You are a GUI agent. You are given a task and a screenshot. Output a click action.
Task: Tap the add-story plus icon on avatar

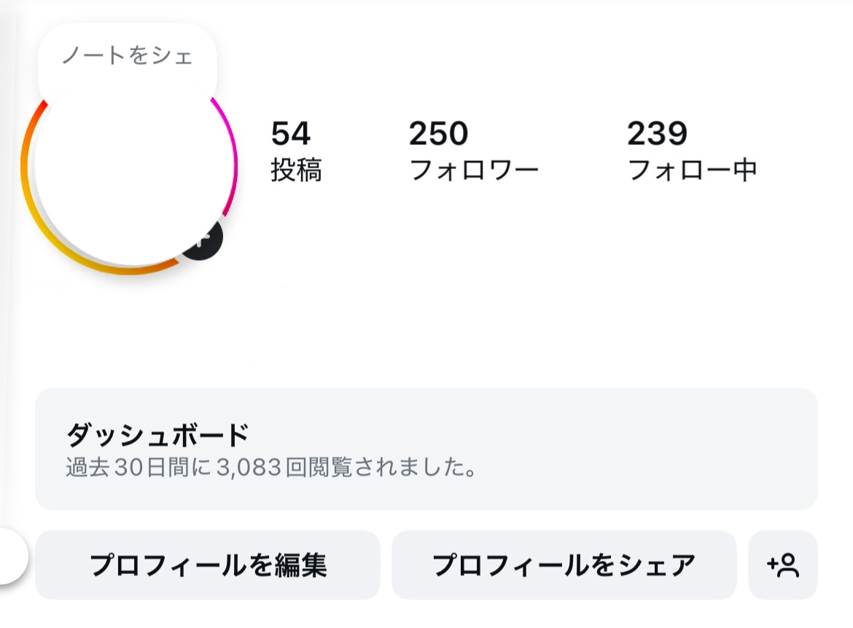[204, 243]
